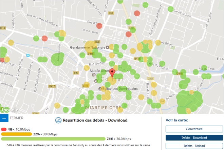This screenshot has width=224, height=150.
Task: Click the blue train station icon
Action: (x=28, y=55)
